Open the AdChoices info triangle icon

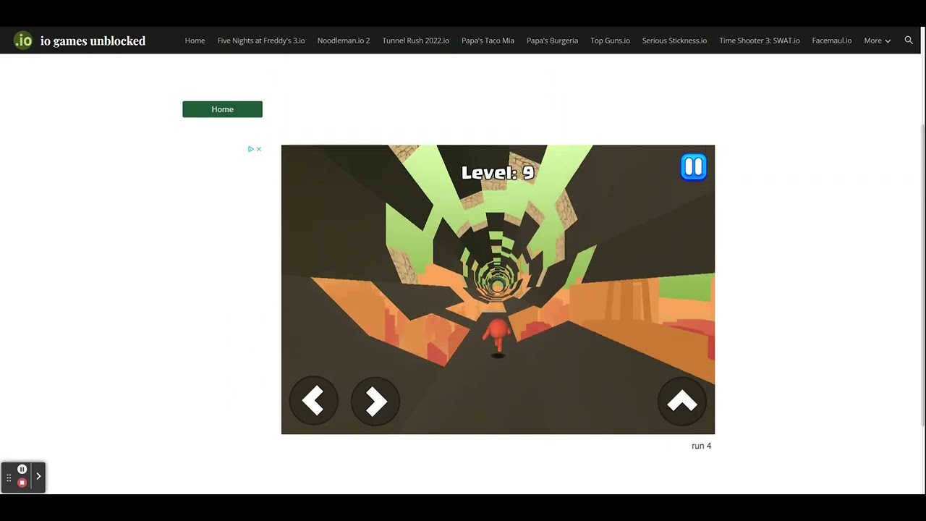click(250, 149)
